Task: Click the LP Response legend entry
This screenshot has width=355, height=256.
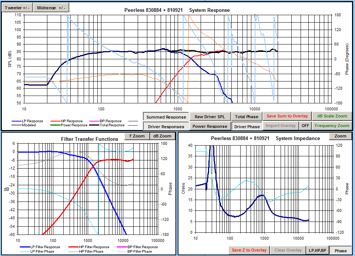Action: point(27,121)
